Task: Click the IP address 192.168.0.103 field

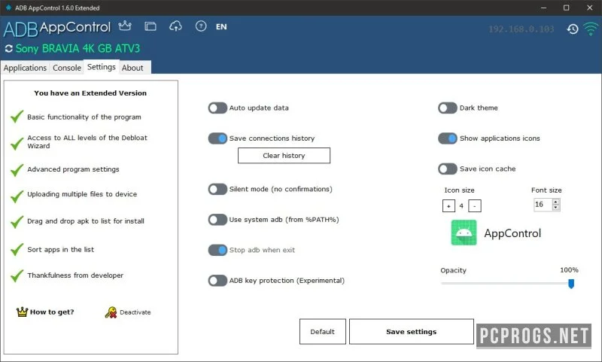Action: pyautogui.click(x=521, y=29)
